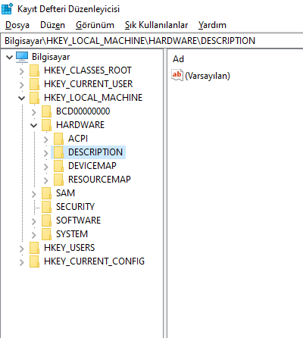The height and width of the screenshot is (338, 303).
Task: Click the HKEY_CLASSES_ROOT folder icon
Action: (34, 70)
